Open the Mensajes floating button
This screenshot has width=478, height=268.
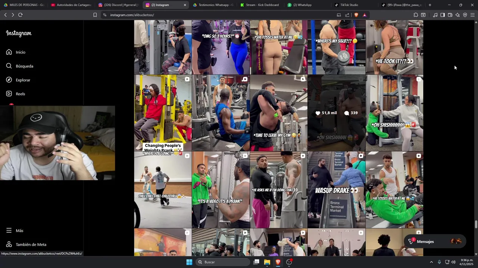click(435, 242)
